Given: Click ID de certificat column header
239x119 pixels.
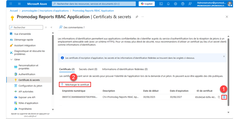Looking at the screenshot, I should (x=205, y=91).
